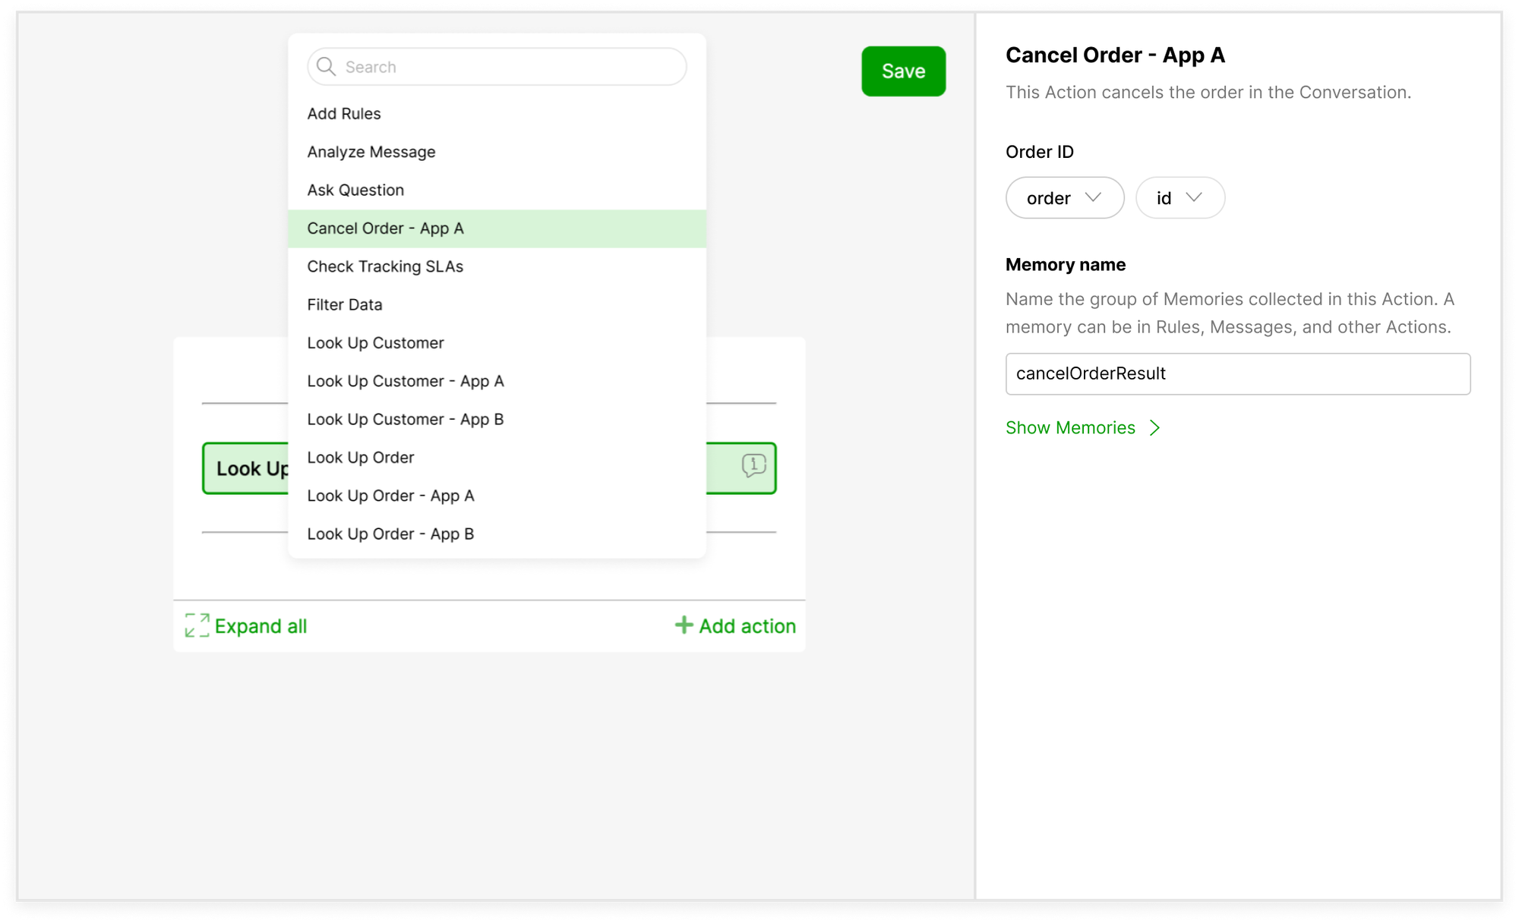This screenshot has width=1519, height=923.
Task: Select Filter Data from list
Action: [343, 304]
